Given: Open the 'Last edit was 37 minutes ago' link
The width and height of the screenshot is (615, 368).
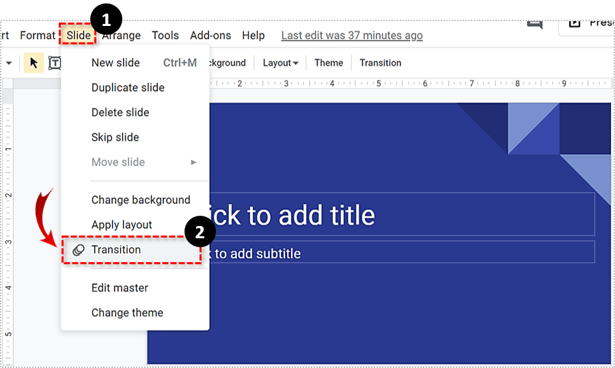Looking at the screenshot, I should [x=352, y=36].
